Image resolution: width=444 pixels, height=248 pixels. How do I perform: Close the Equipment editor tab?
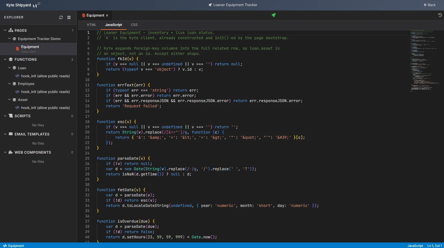[107, 15]
